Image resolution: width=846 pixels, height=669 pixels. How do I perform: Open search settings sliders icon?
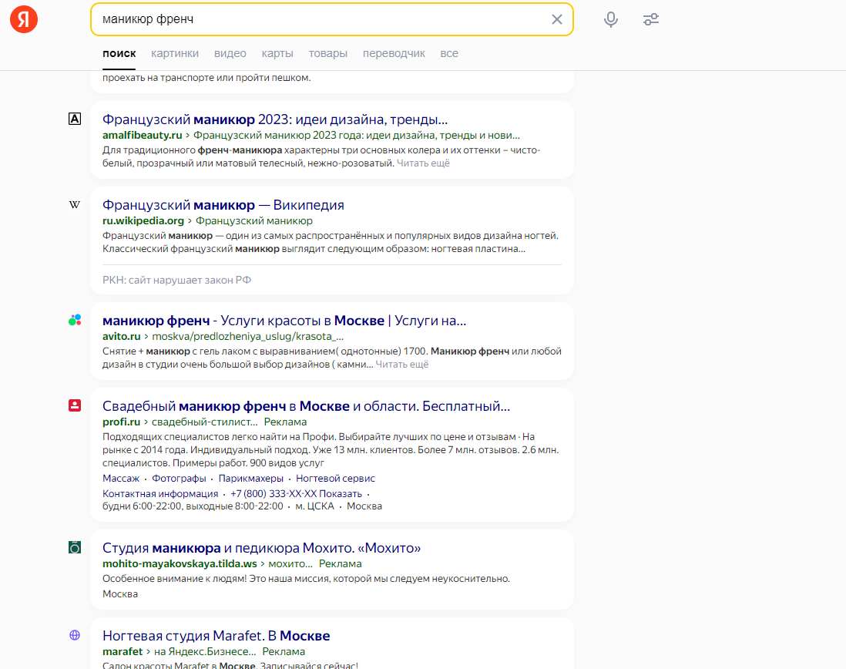click(x=651, y=19)
